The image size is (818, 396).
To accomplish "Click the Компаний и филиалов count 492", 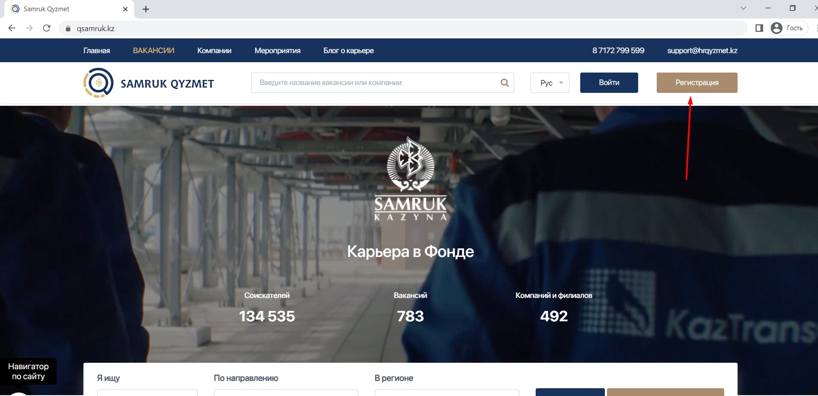I will point(554,316).
